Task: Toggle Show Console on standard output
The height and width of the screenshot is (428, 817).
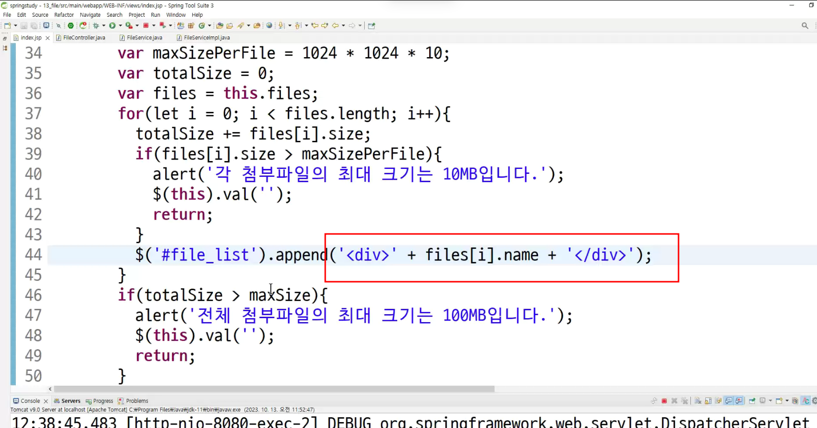Action: (x=729, y=401)
